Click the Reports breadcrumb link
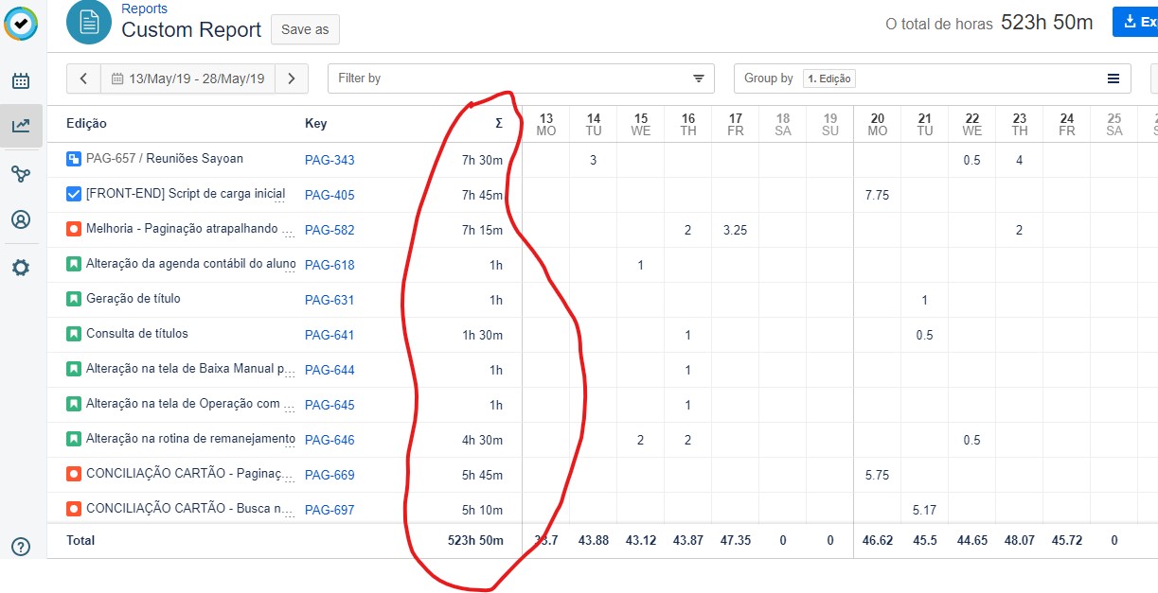Image resolution: width=1158 pixels, height=593 pixels. tap(144, 9)
